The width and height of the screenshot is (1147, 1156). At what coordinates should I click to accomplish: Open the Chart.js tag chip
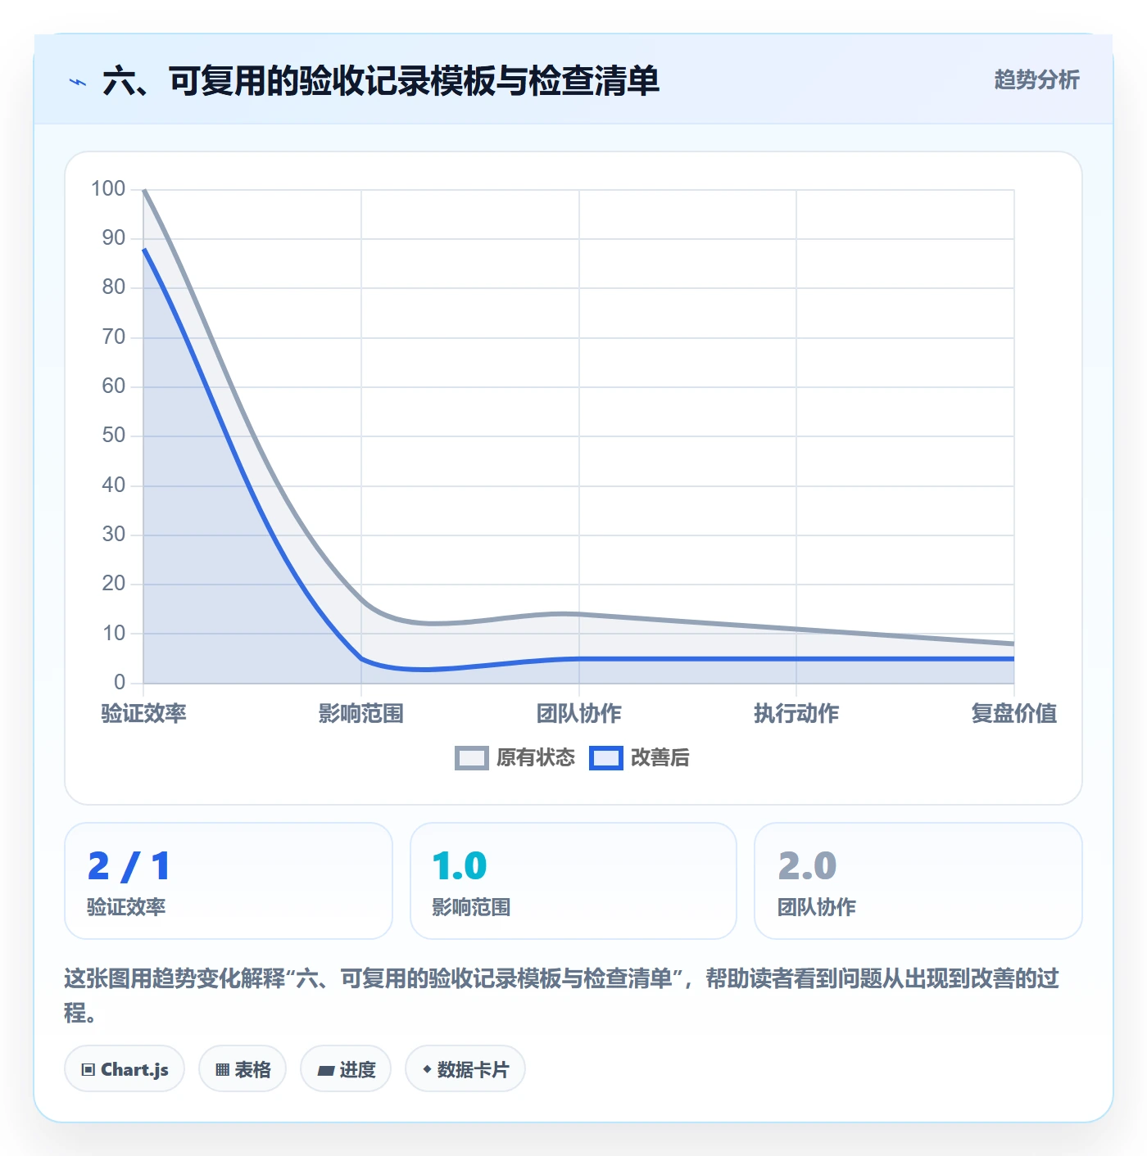tap(125, 1068)
